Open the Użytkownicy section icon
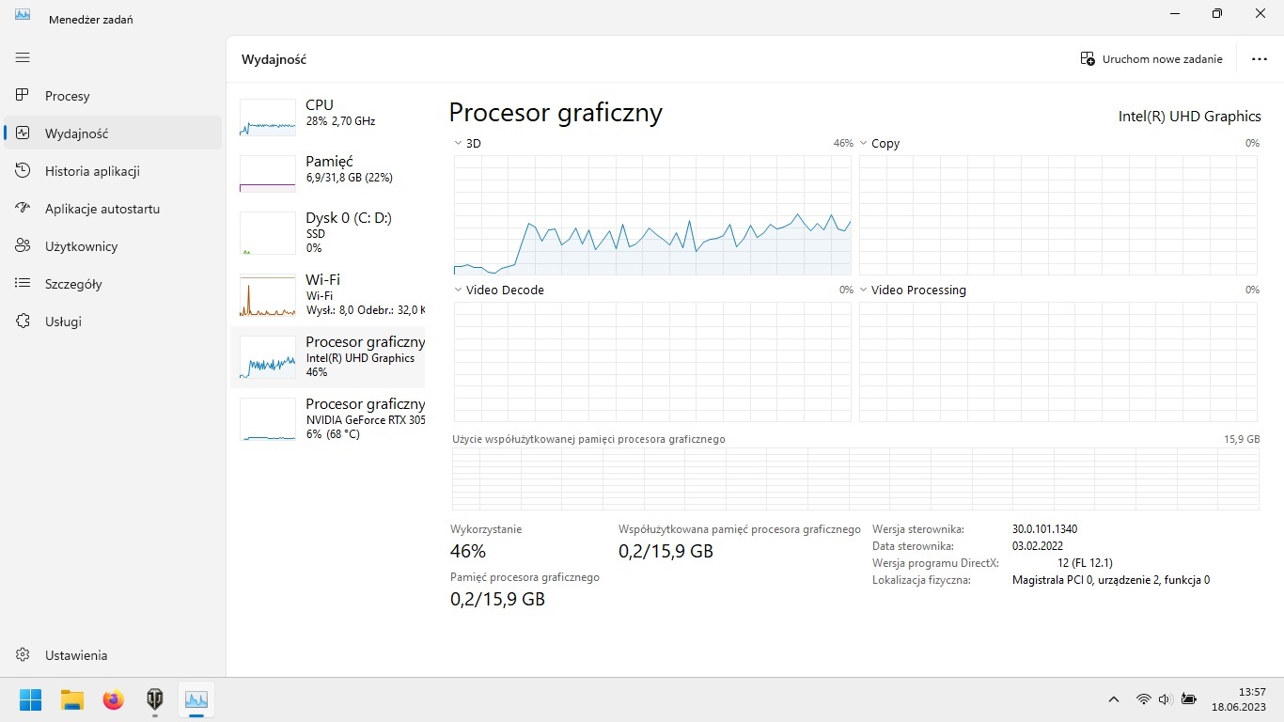The image size is (1284, 722). pos(23,246)
